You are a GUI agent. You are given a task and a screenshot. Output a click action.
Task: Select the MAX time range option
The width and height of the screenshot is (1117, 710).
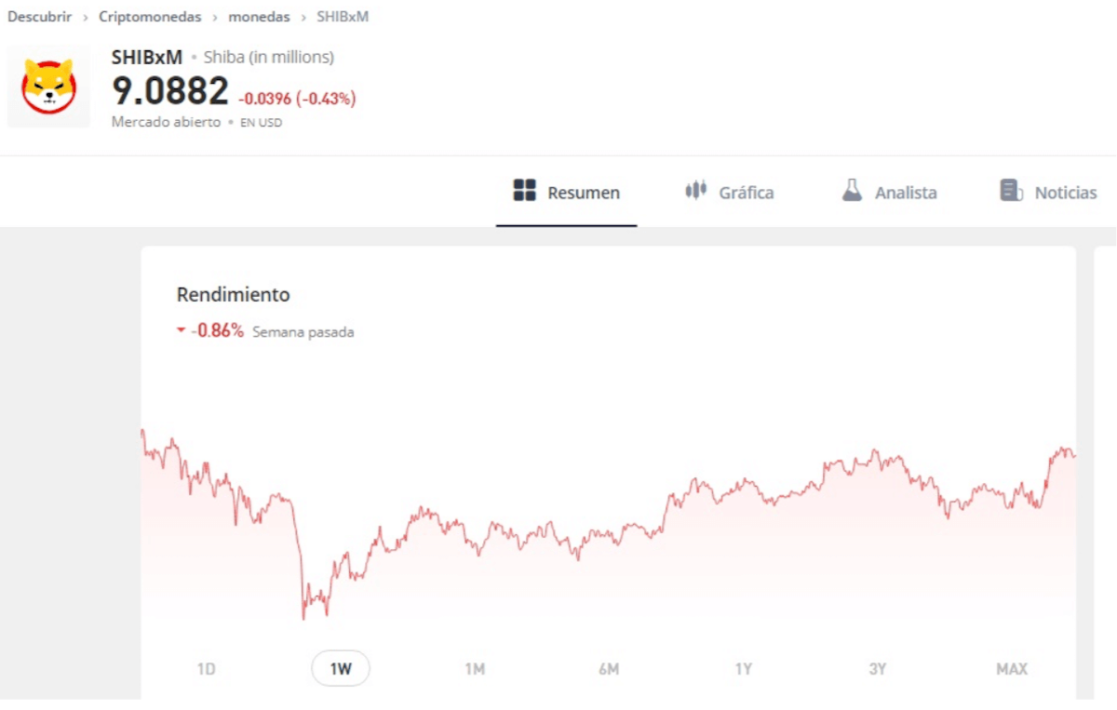(x=1011, y=668)
